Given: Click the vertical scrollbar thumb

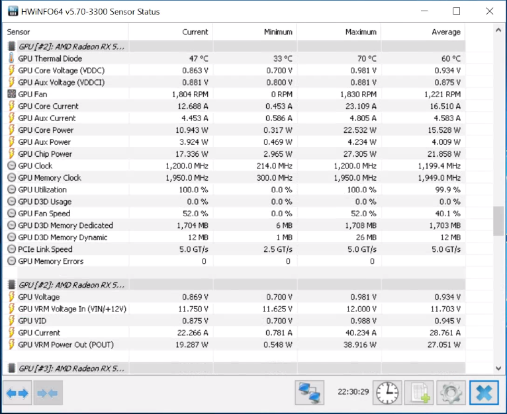Looking at the screenshot, I should [x=498, y=221].
